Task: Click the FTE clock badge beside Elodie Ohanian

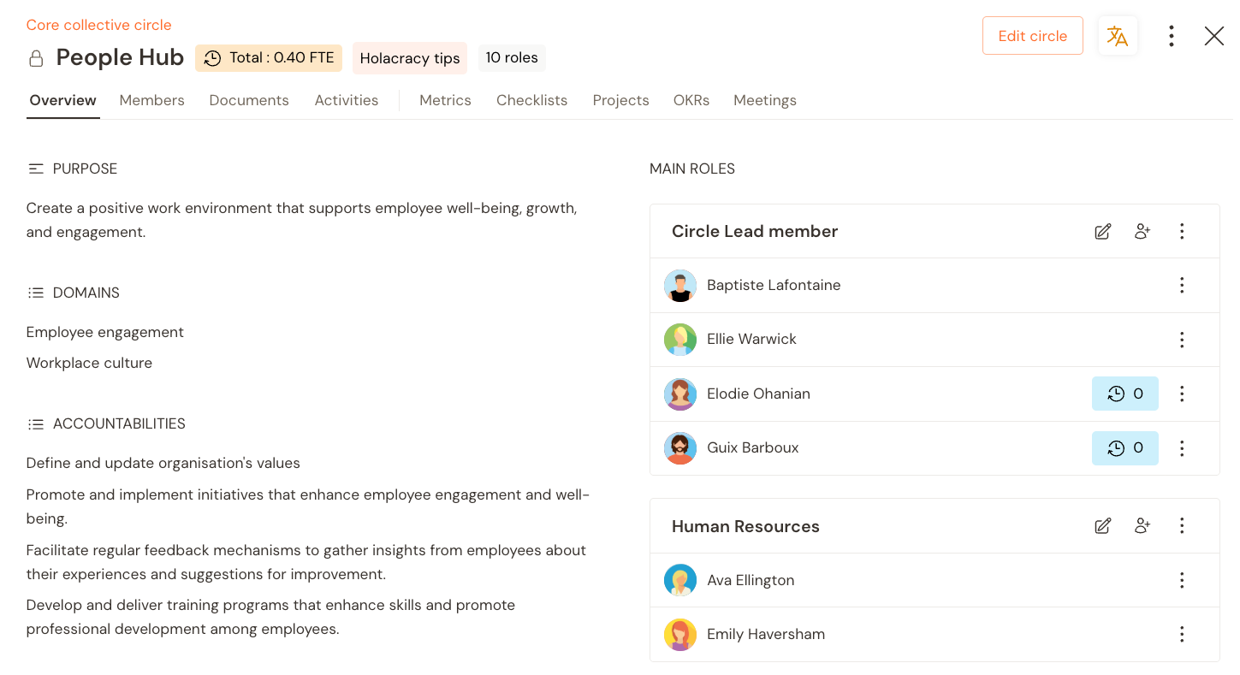Action: (x=1124, y=394)
